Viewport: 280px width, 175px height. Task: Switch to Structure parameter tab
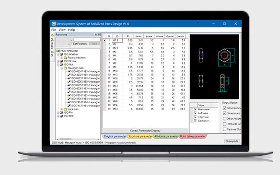140,136
